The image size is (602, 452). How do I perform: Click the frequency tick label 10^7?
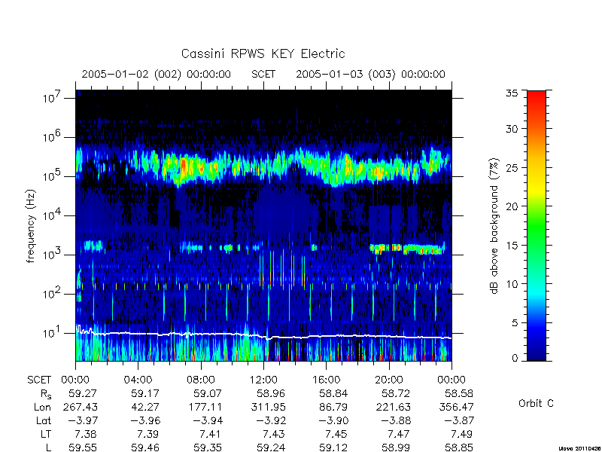pos(51,98)
